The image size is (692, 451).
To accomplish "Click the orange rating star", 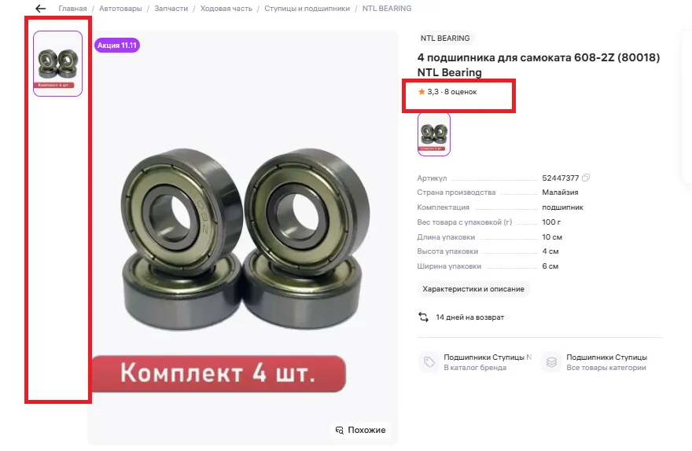I will pyautogui.click(x=421, y=92).
